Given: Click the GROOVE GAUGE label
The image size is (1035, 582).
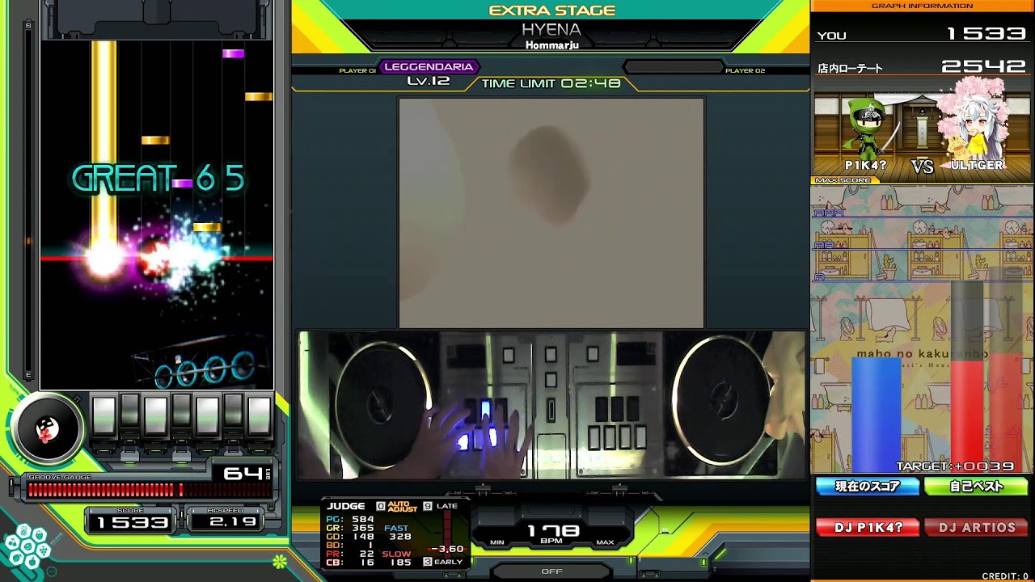Looking at the screenshot, I should tap(60, 478).
